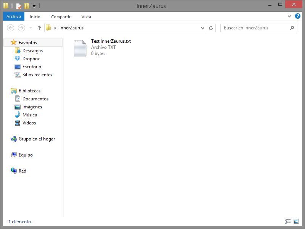Screen dimensions: 305x229
Task: Click the Forward navigation arrow
Action: (x=21, y=28)
